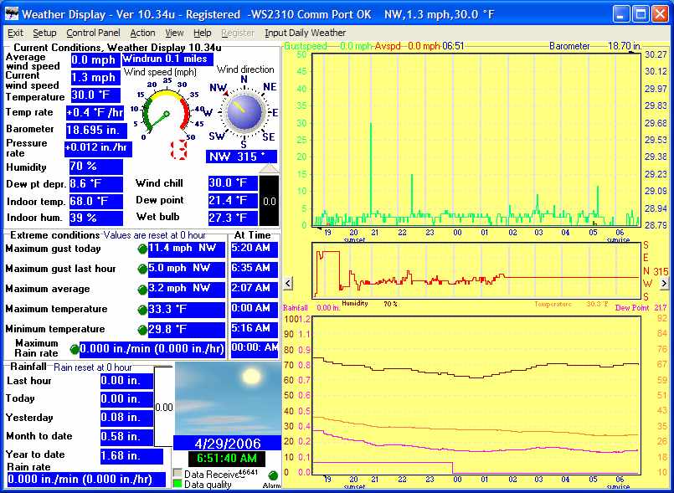Click the Temp rate +0.4 °F/hr value
This screenshot has width=674, height=493.
pos(95,113)
